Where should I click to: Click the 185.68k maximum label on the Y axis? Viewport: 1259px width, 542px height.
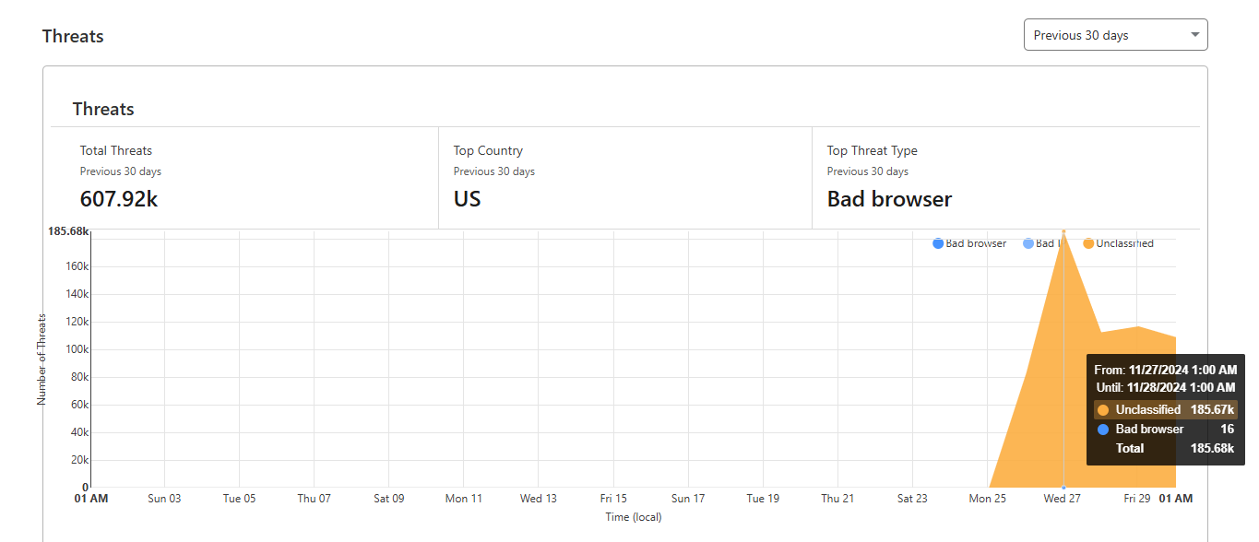68,231
